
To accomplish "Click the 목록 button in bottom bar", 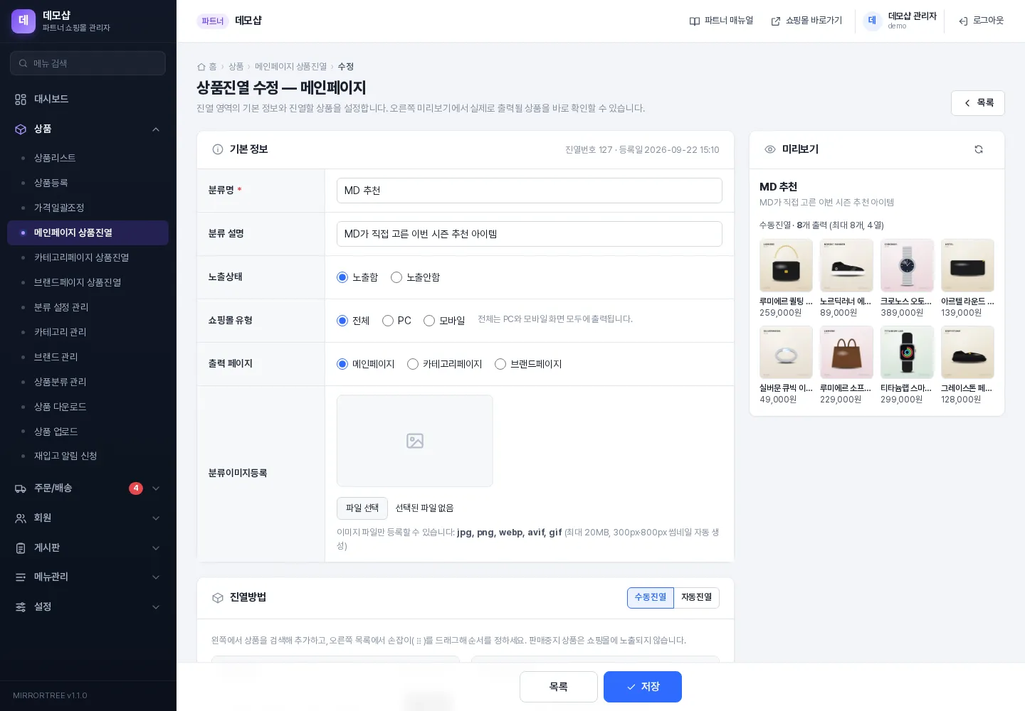I will point(559,687).
